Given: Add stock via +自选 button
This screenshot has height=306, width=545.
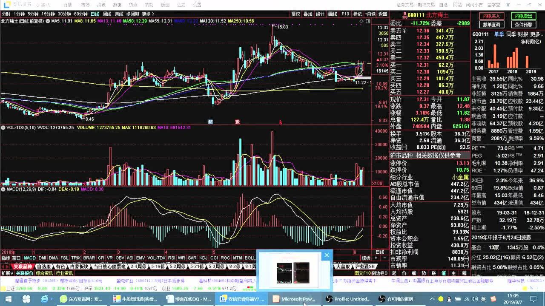Looking at the screenshot, I should pos(370,14).
